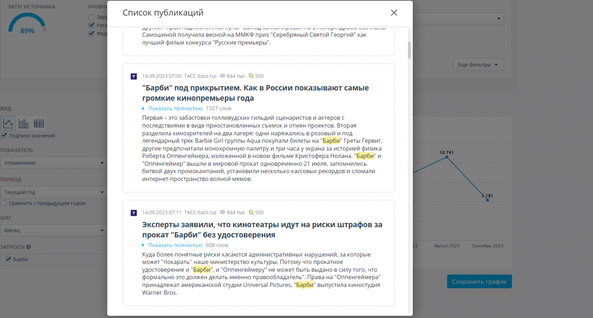
Task: Uncheck the 'Реги…' level checkbox
Action: 91,25
